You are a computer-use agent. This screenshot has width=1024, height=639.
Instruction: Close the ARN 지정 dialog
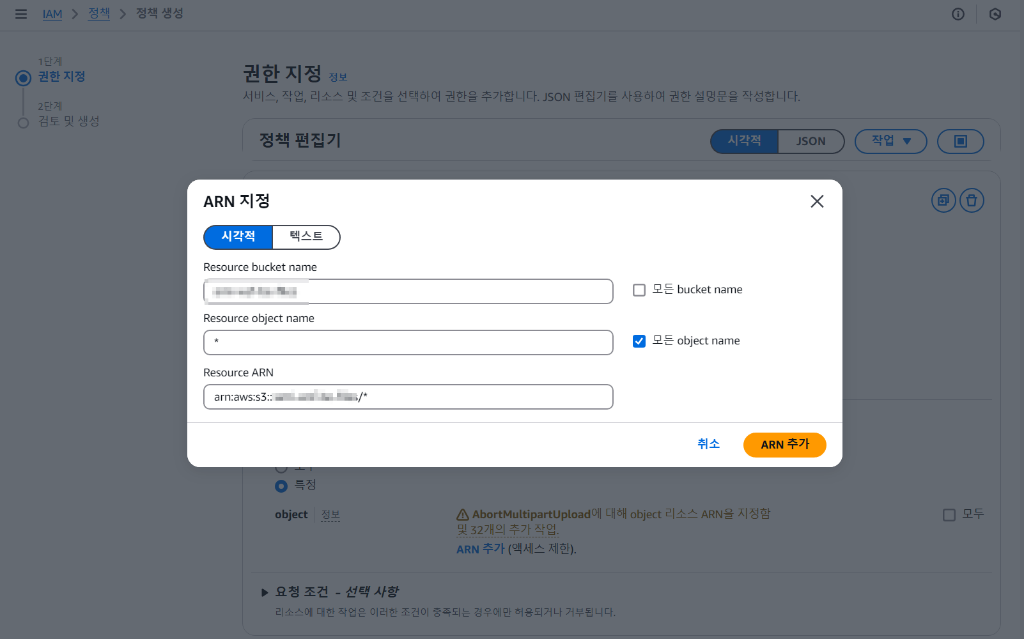tap(816, 201)
